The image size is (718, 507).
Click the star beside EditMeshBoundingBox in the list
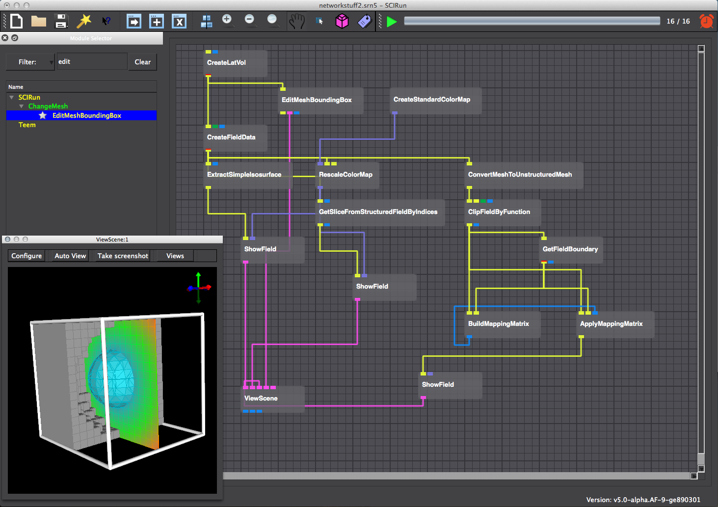(x=43, y=115)
